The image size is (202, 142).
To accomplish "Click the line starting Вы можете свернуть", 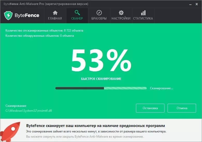I will (x=85, y=137).
